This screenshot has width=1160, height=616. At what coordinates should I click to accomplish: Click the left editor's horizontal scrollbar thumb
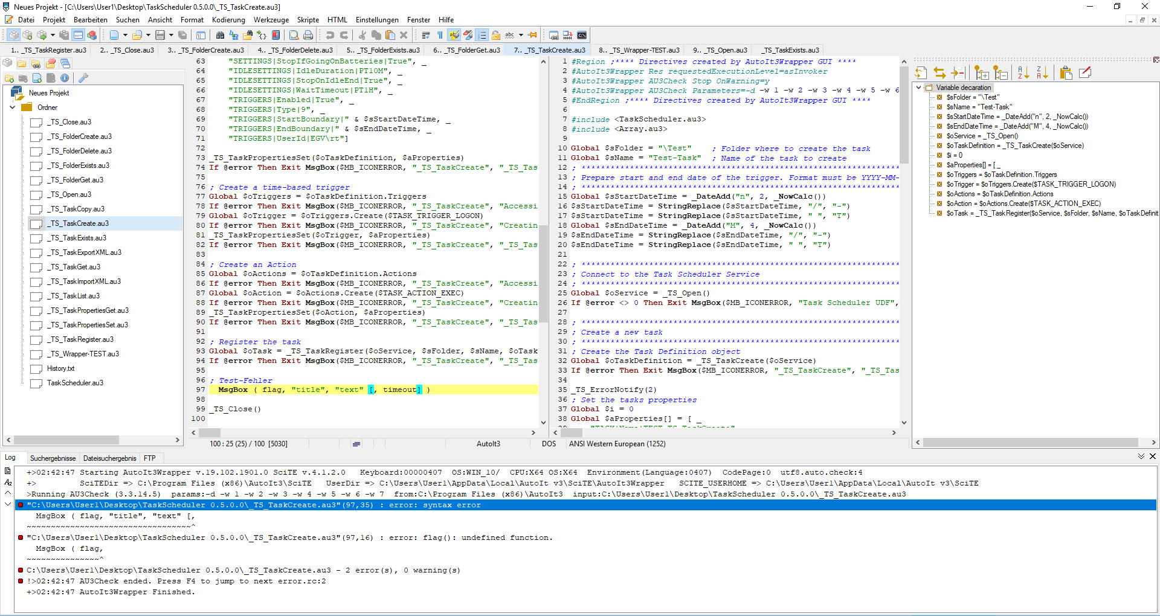coord(210,432)
